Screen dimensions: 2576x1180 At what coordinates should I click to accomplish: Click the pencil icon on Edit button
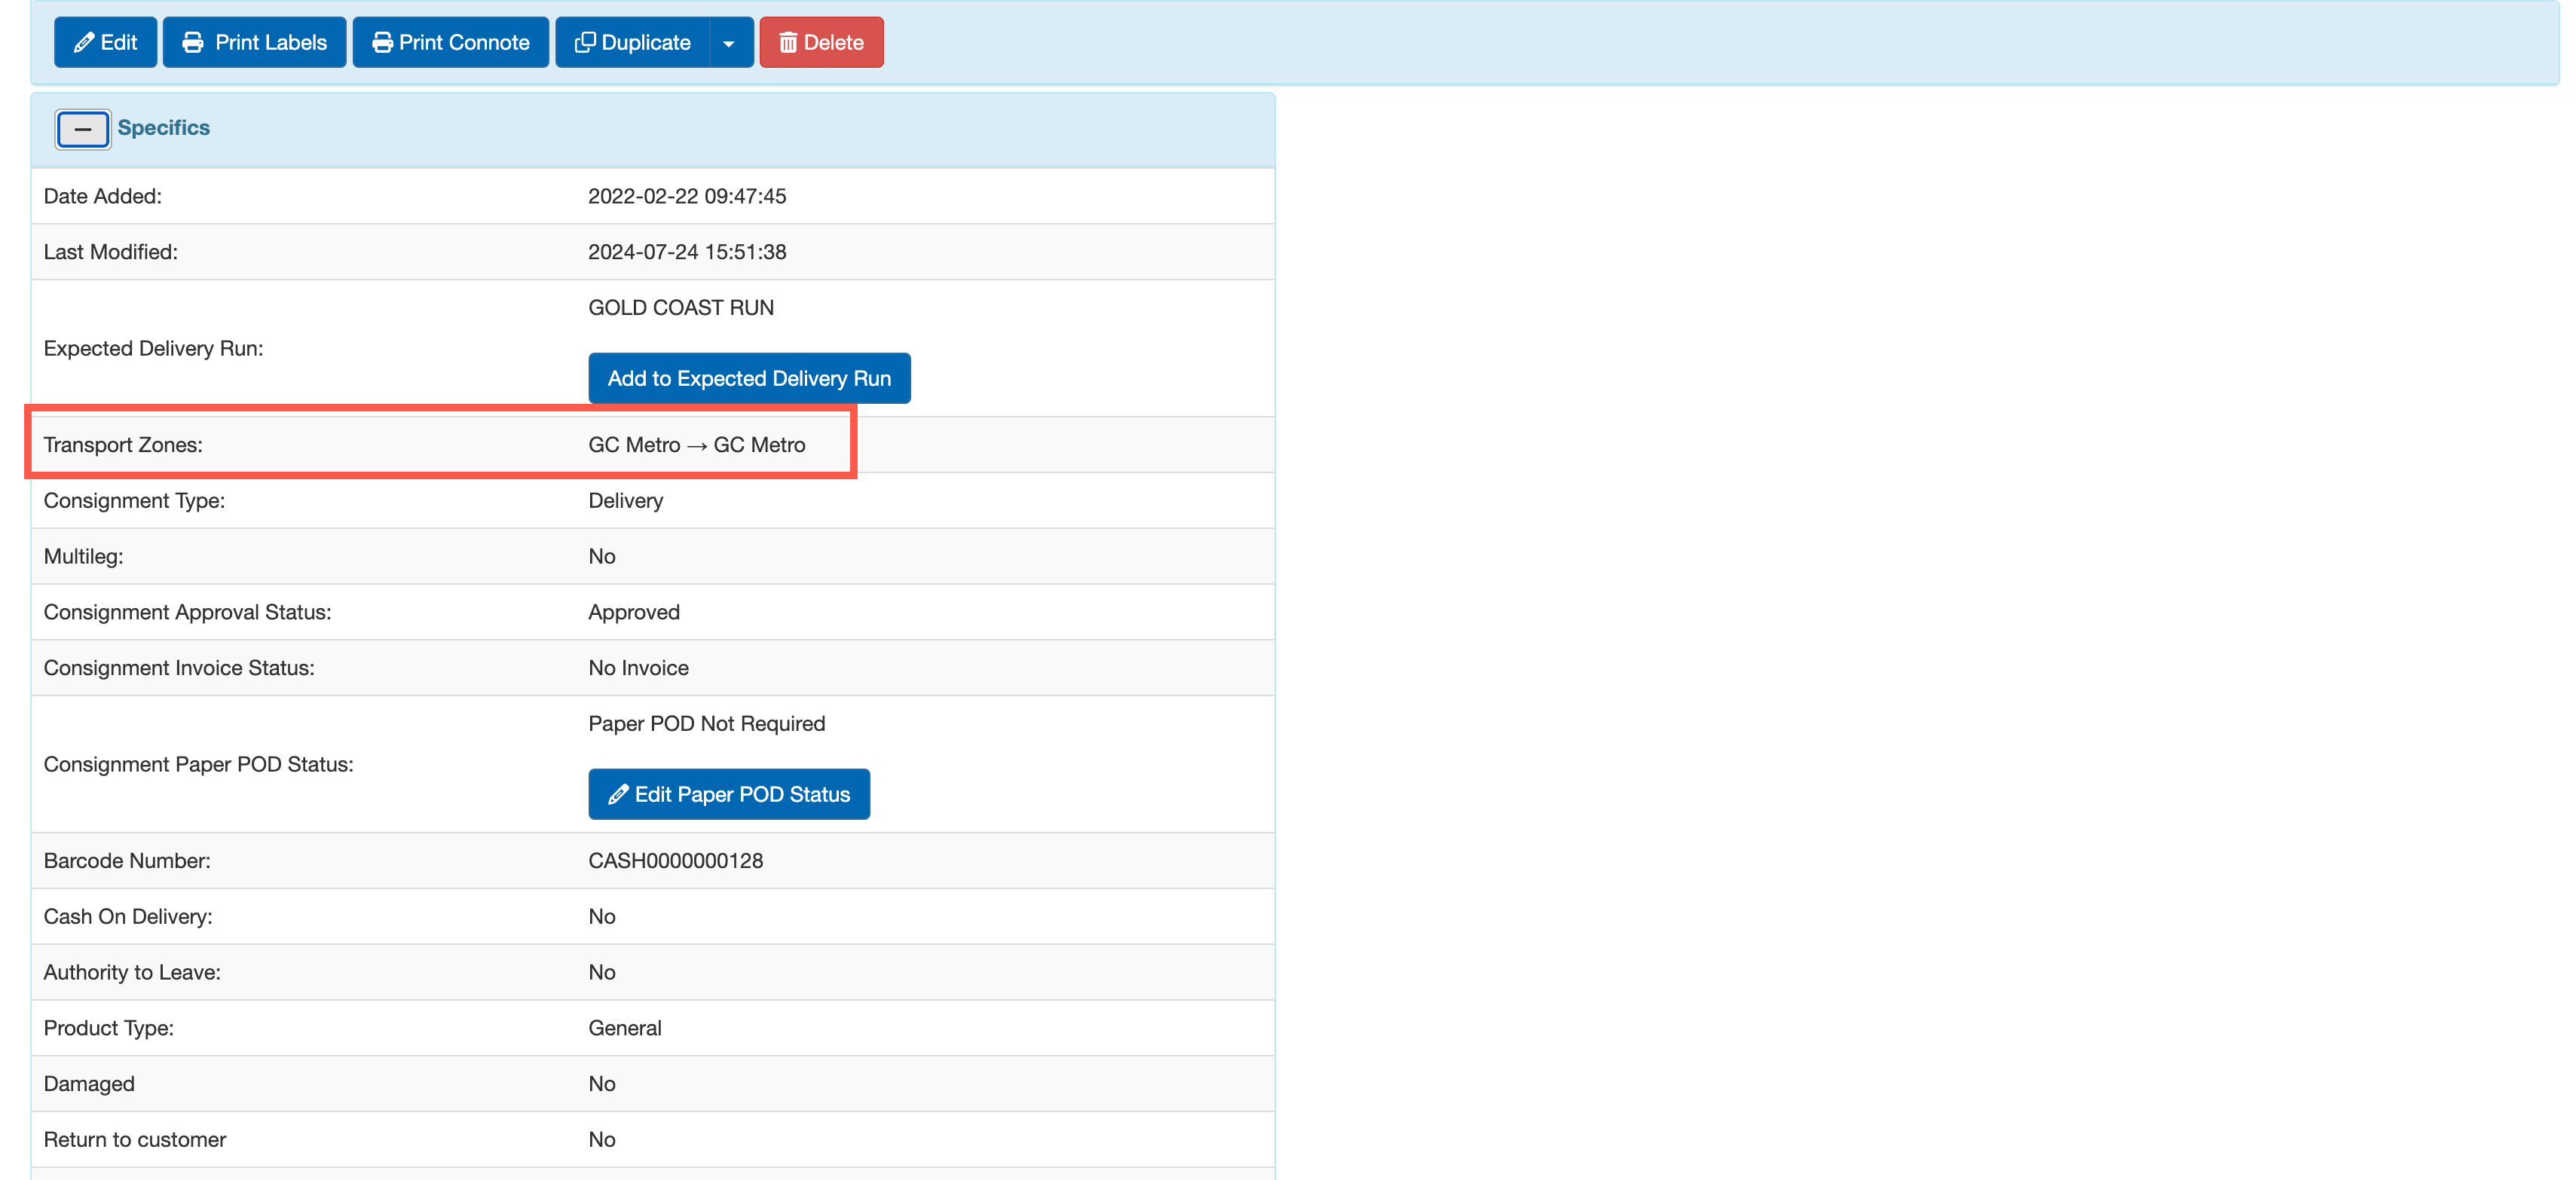84,43
